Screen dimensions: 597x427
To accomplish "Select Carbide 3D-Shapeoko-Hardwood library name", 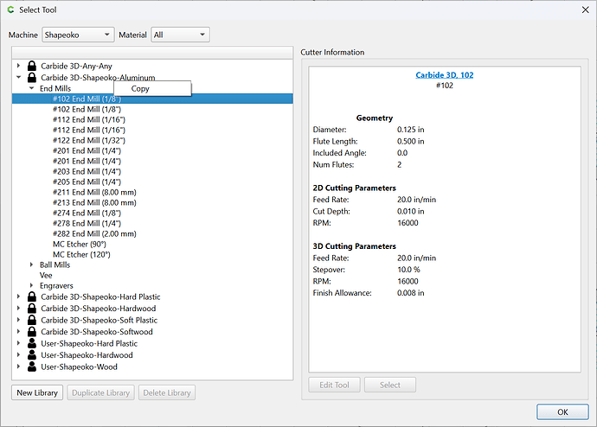I will pos(99,308).
